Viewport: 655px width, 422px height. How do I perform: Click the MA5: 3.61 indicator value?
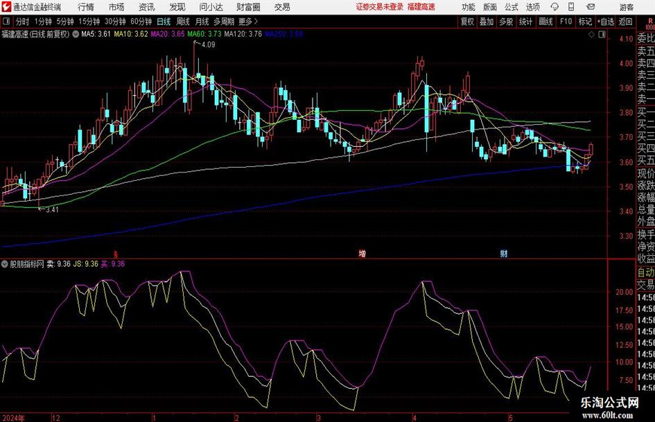[x=96, y=34]
